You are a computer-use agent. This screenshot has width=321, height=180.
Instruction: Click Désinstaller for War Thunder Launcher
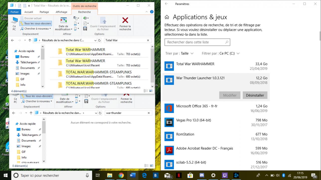pyautogui.click(x=255, y=95)
